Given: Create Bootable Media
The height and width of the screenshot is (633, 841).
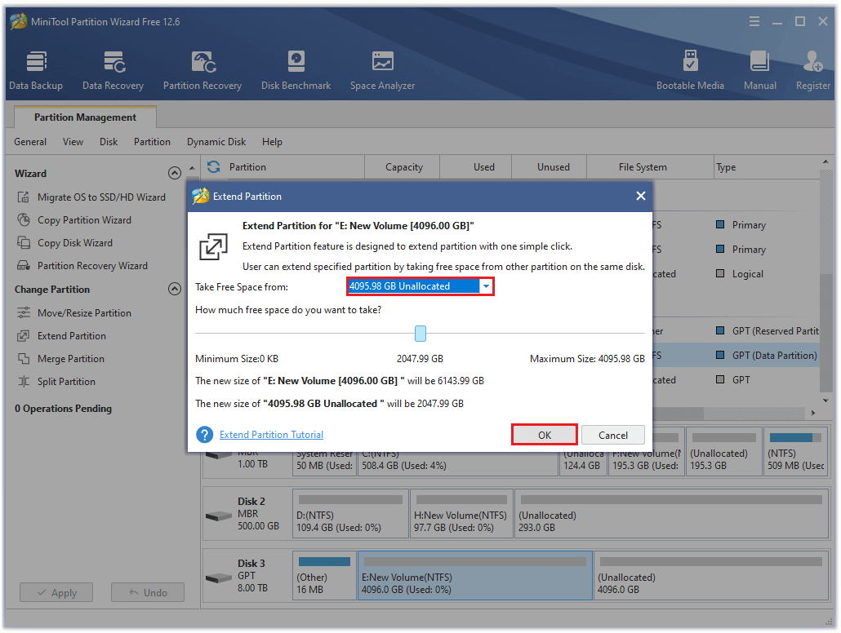Looking at the screenshot, I should point(690,70).
